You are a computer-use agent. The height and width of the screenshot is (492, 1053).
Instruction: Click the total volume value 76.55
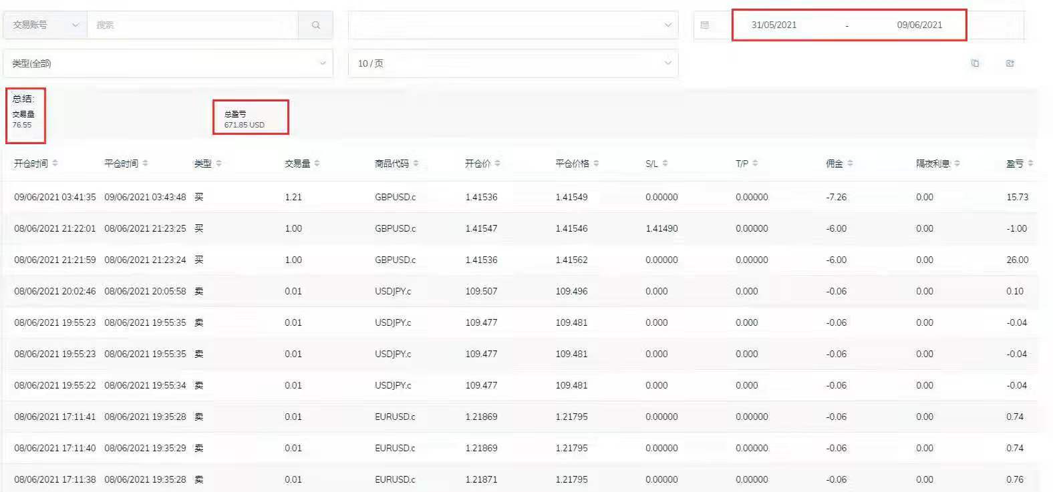click(x=22, y=125)
